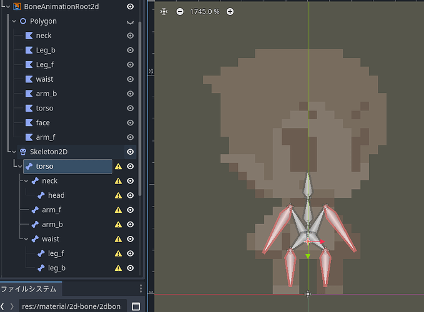This screenshot has height=312, width=424.
Task: Click the warning icon on torso bone
Action: pyautogui.click(x=118, y=167)
